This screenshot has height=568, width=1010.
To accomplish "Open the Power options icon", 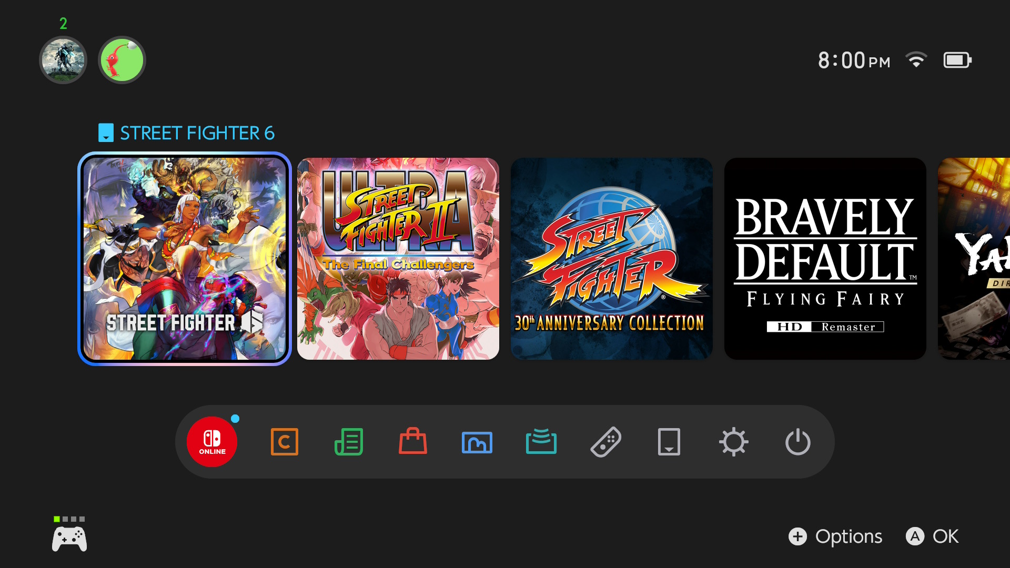I will click(x=798, y=442).
